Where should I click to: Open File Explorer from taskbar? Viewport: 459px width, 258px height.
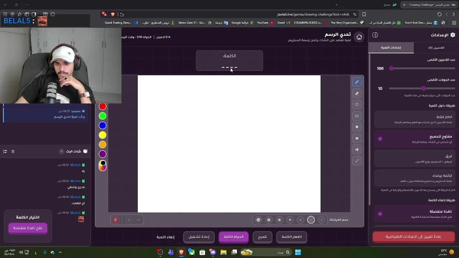point(223,252)
